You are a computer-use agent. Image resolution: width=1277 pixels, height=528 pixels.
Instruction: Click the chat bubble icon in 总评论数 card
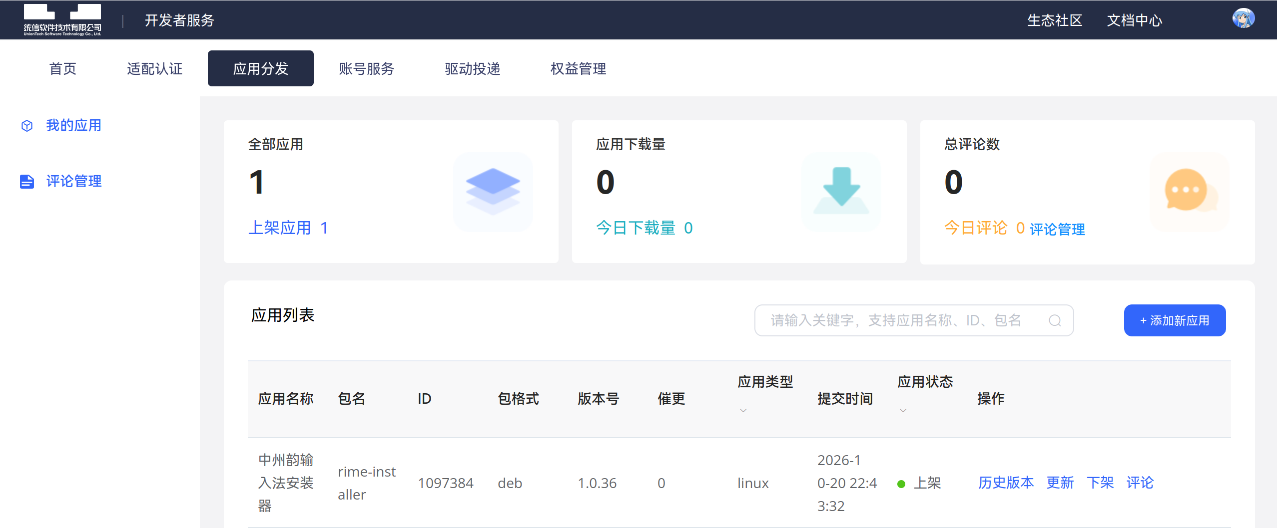(1190, 192)
